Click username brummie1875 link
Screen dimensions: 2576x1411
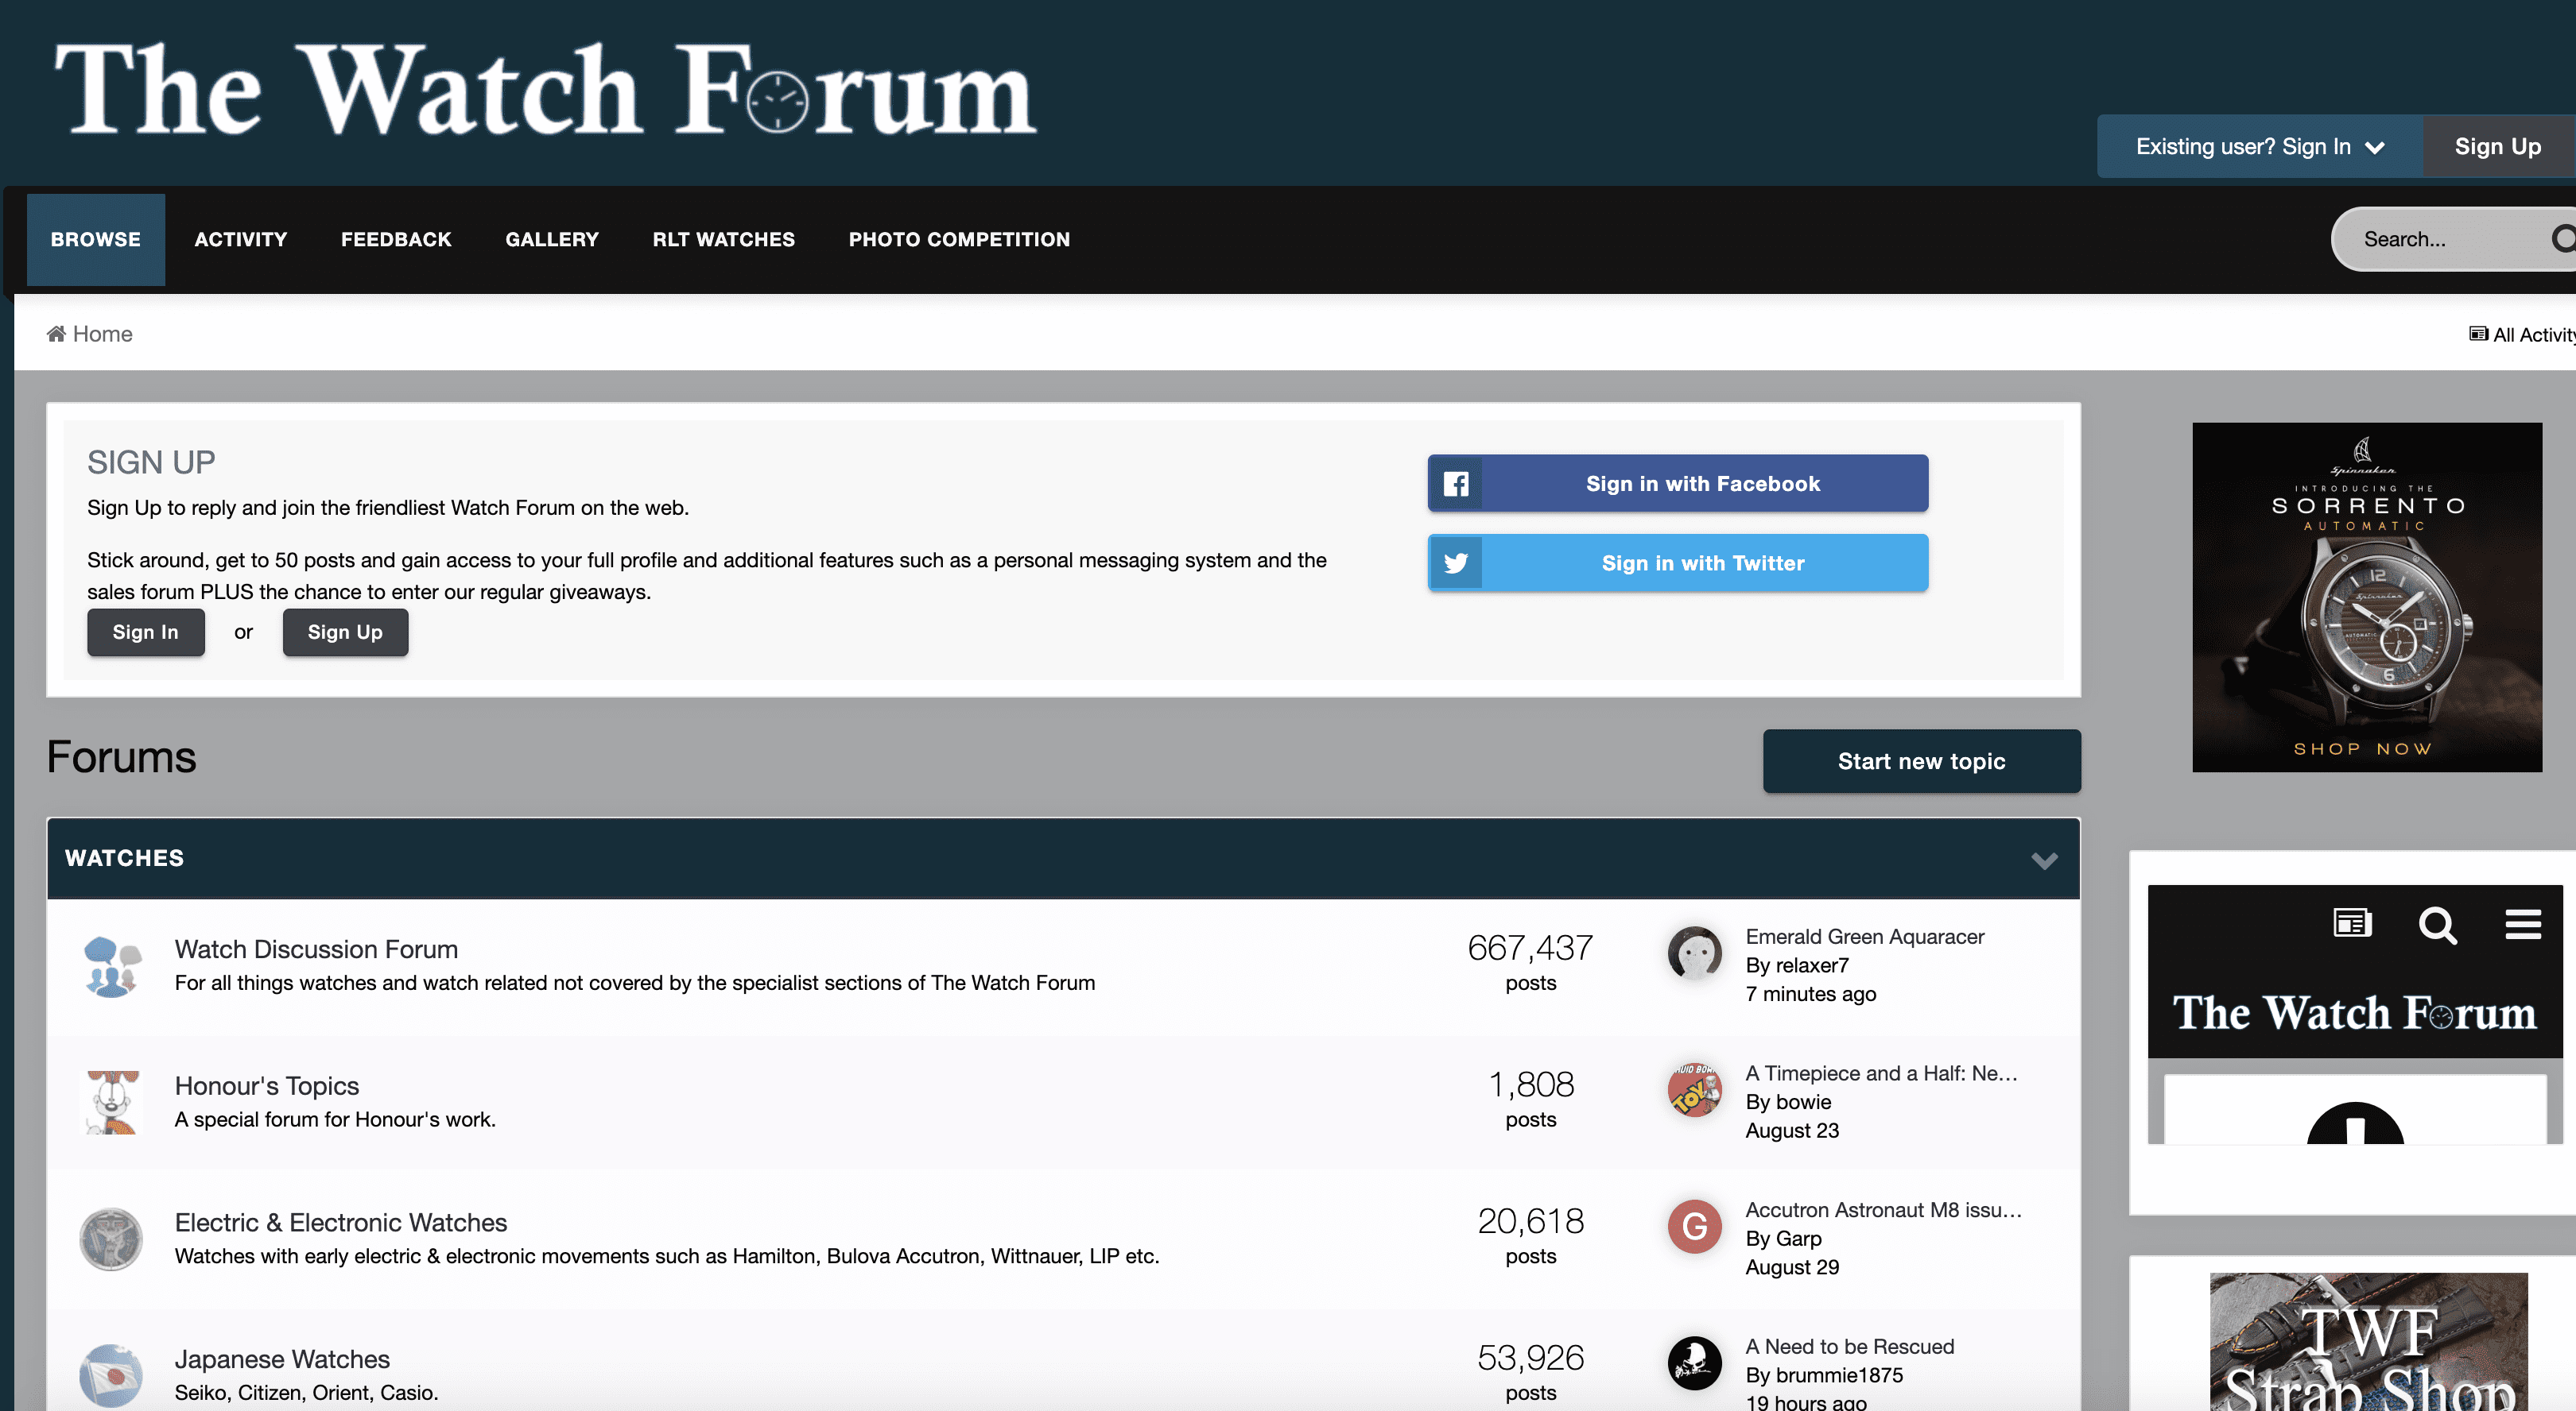tap(1839, 1376)
